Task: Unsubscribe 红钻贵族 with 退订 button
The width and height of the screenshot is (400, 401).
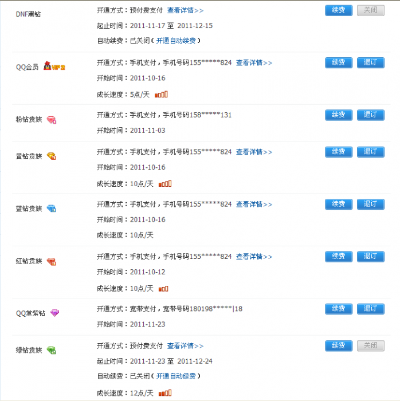Action: (371, 257)
